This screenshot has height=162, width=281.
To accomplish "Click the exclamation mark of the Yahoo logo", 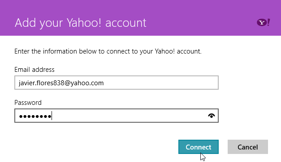I will (x=268, y=22).
